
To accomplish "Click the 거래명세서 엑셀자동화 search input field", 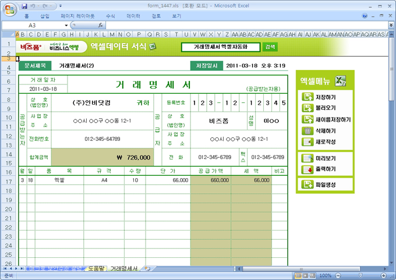I will [220, 47].
